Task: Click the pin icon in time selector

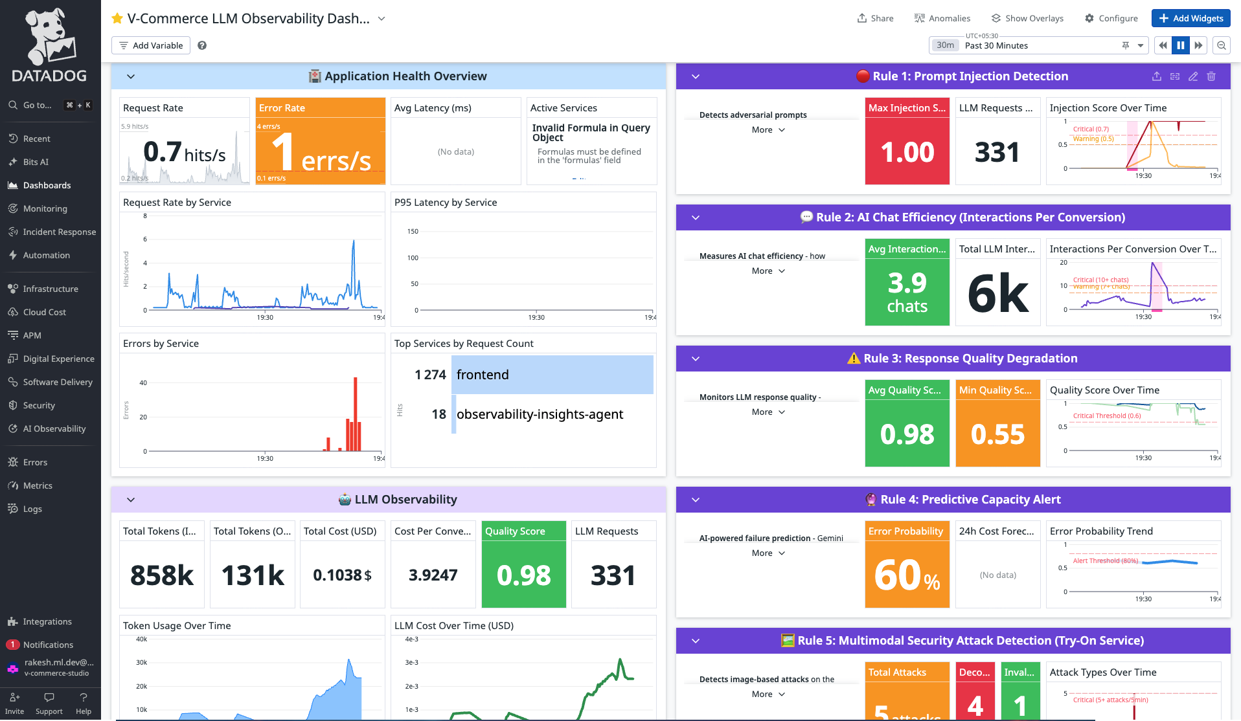Action: [x=1126, y=45]
